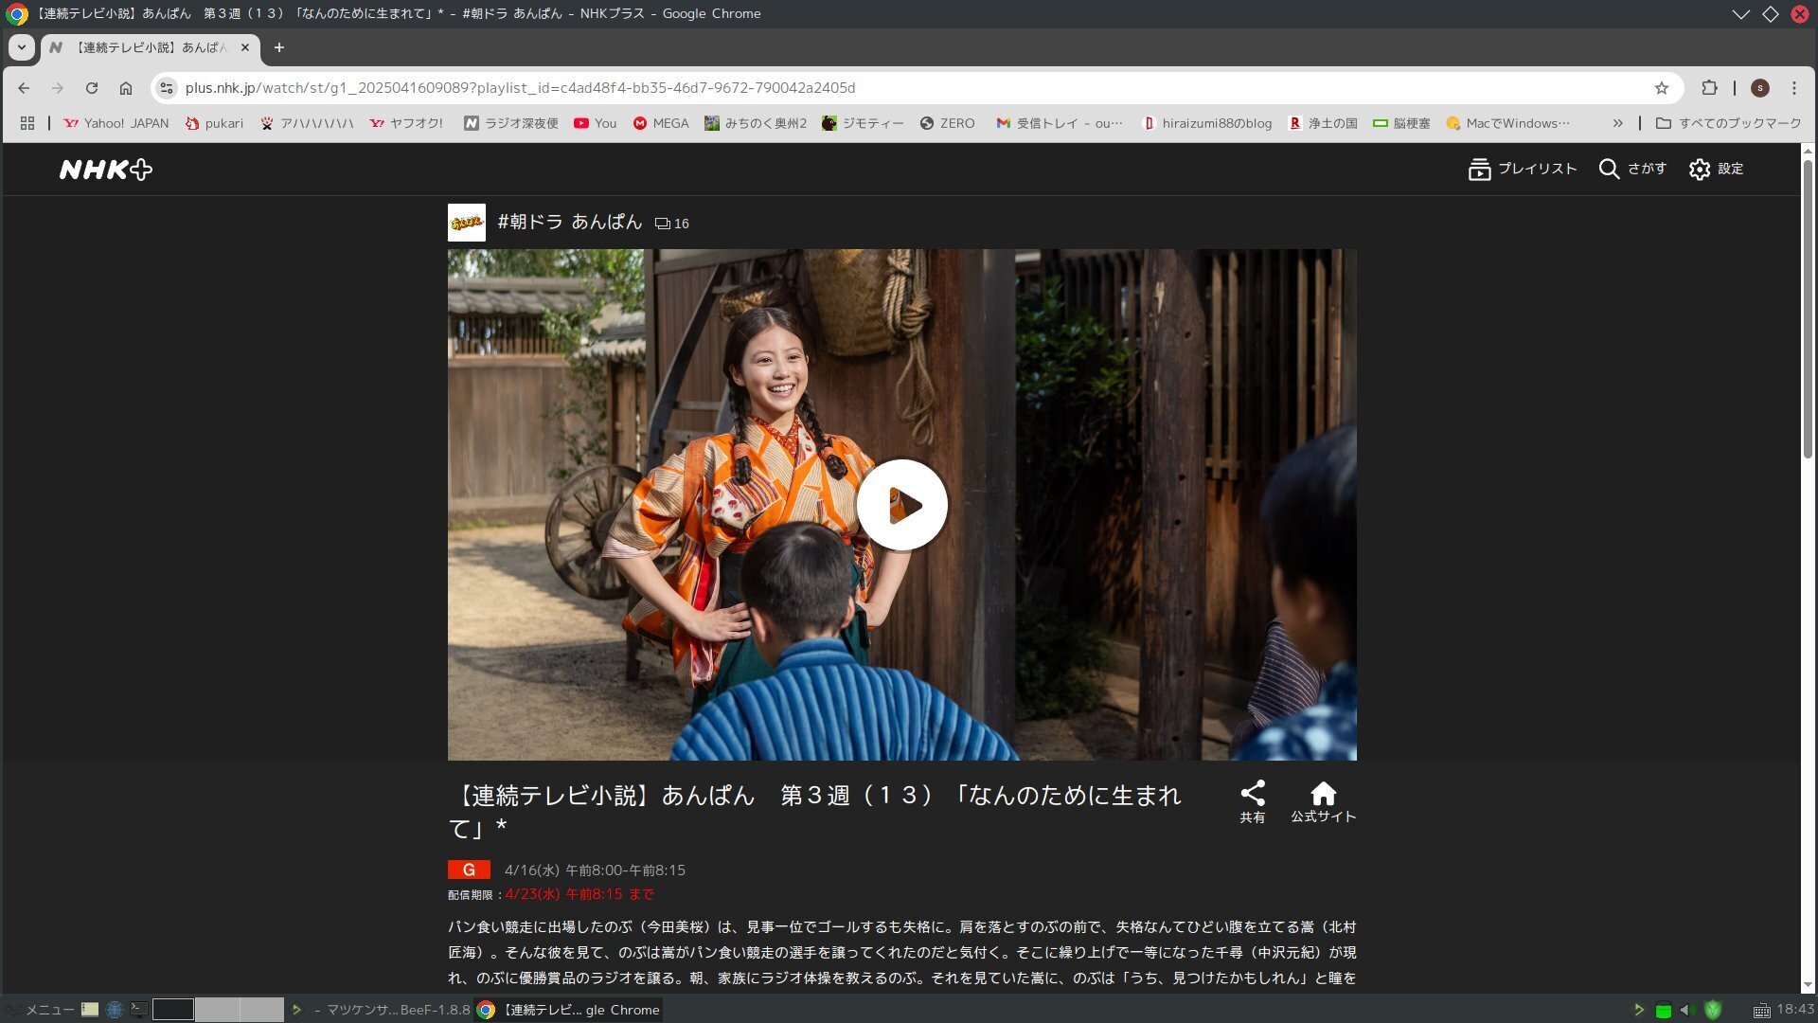Reload the page

click(92, 88)
